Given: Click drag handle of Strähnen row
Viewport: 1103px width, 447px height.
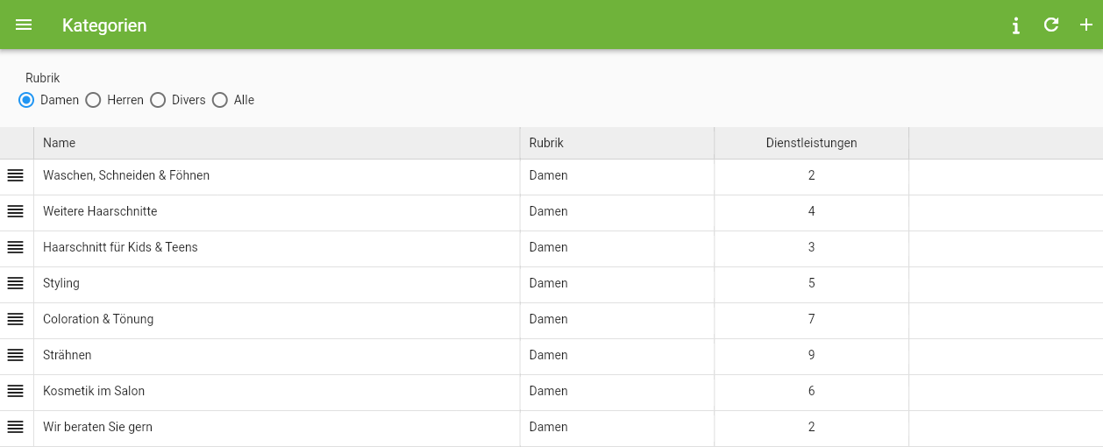Looking at the screenshot, I should [x=16, y=355].
